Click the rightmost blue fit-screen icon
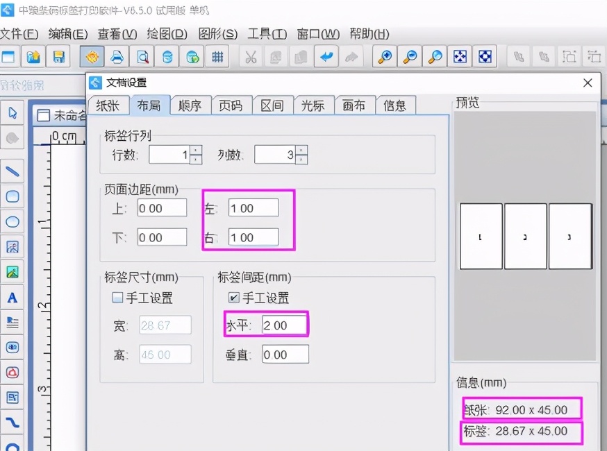Image resolution: width=607 pixels, height=451 pixels. [485, 57]
